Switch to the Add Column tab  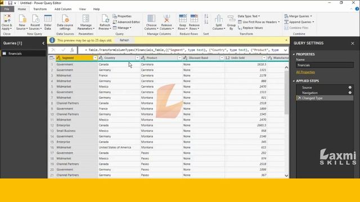coord(63,9)
